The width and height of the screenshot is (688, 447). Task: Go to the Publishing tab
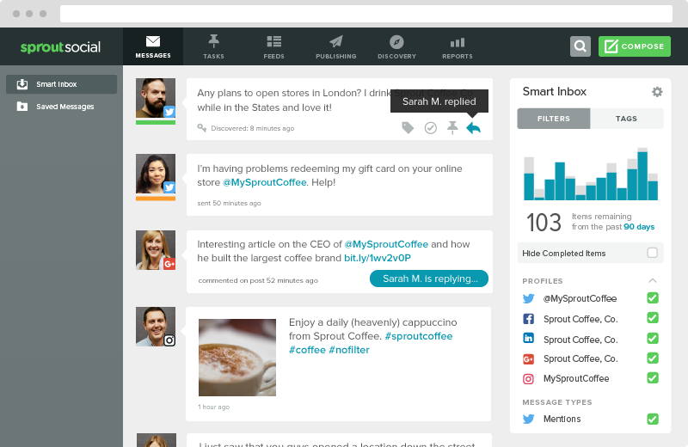click(x=336, y=46)
